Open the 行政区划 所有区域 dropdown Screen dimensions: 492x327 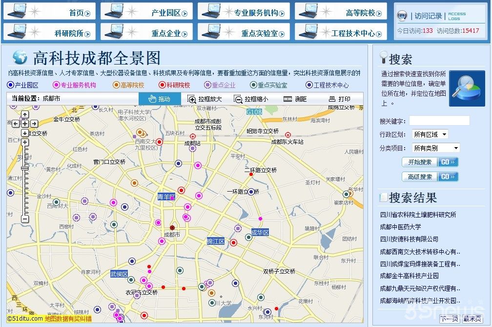pyautogui.click(x=430, y=134)
